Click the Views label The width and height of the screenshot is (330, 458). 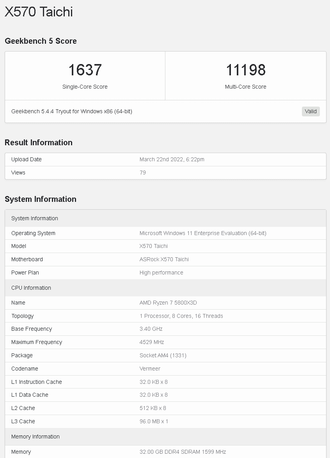18,173
